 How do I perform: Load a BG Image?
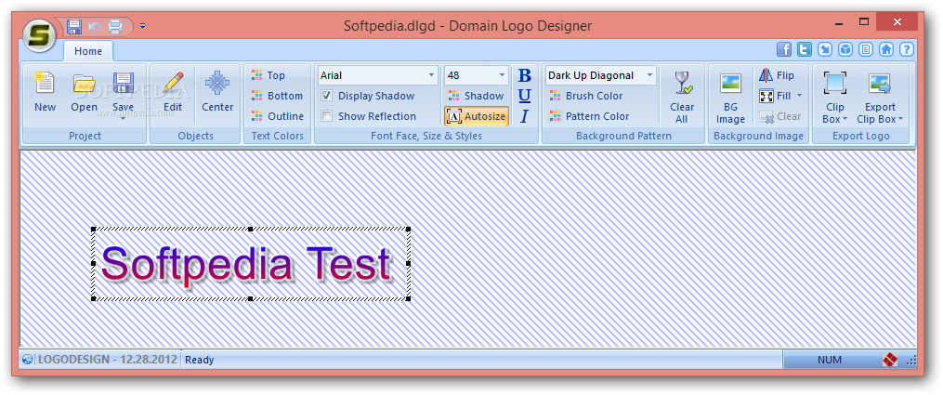coord(730,97)
